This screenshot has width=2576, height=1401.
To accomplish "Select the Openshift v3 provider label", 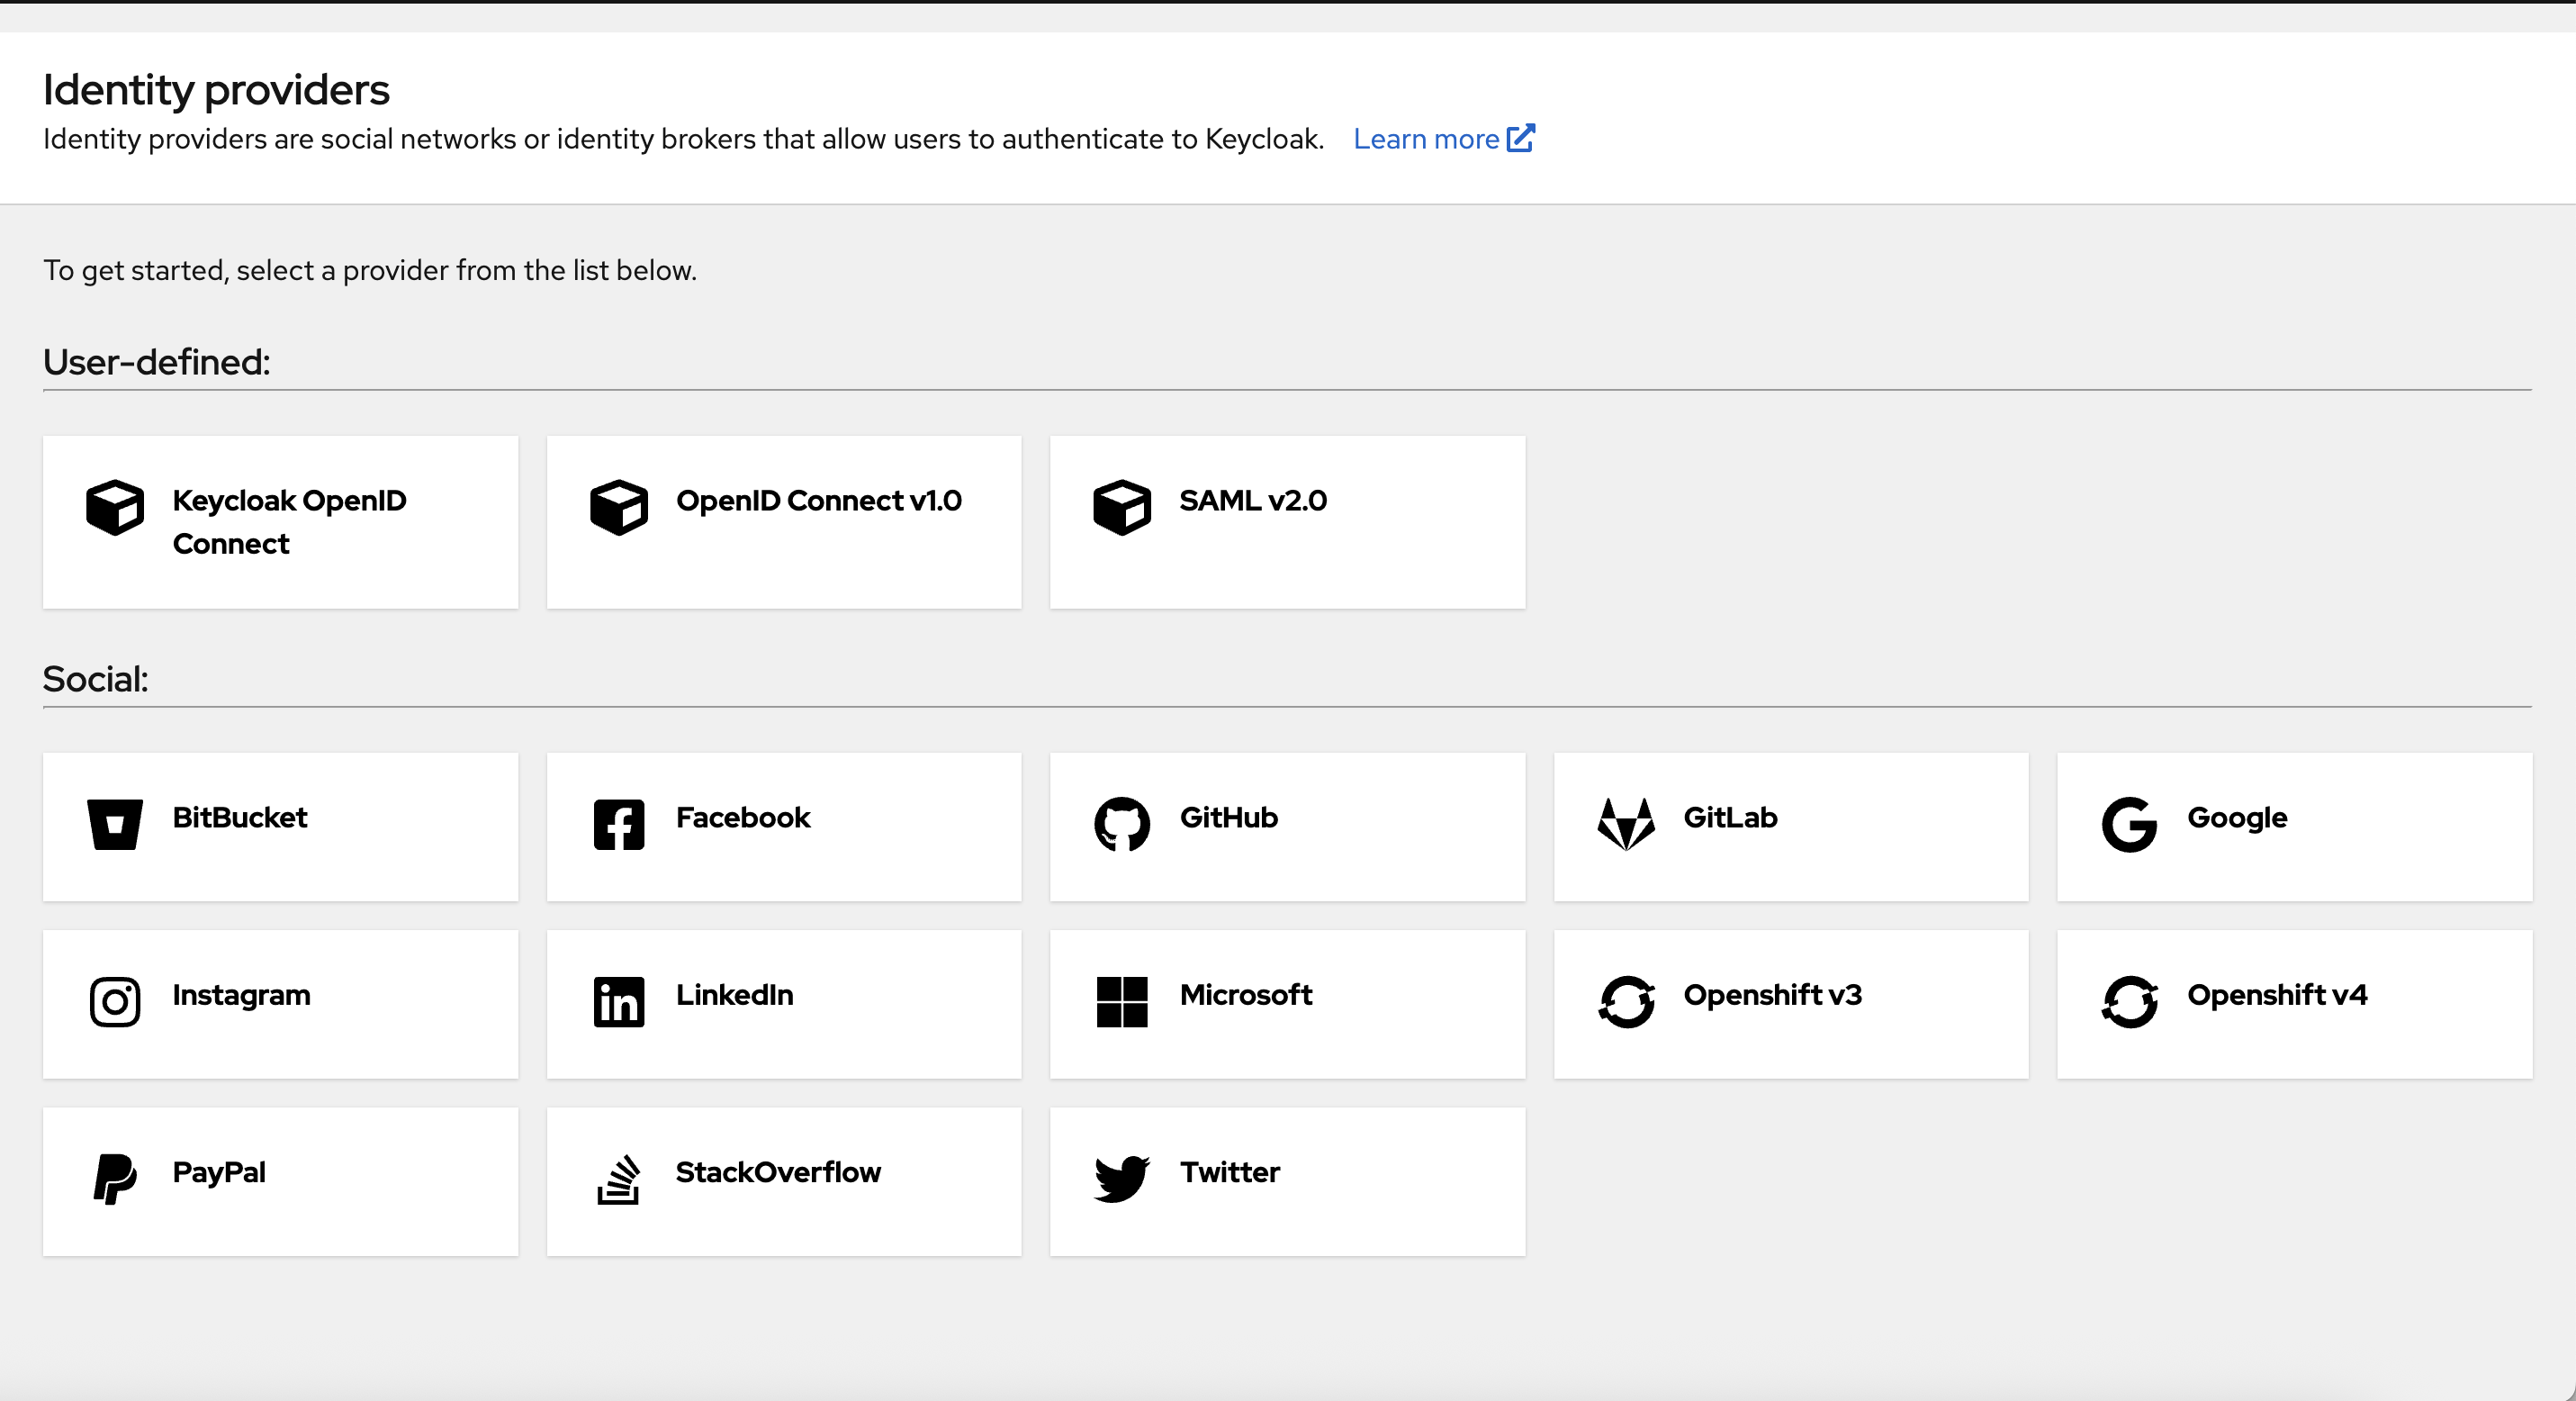I will [x=1773, y=995].
